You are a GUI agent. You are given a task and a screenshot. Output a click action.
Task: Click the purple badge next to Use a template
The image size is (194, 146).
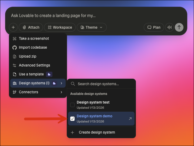click(49, 74)
